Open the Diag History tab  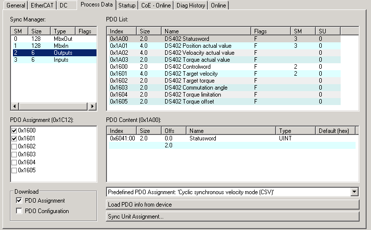click(190, 5)
